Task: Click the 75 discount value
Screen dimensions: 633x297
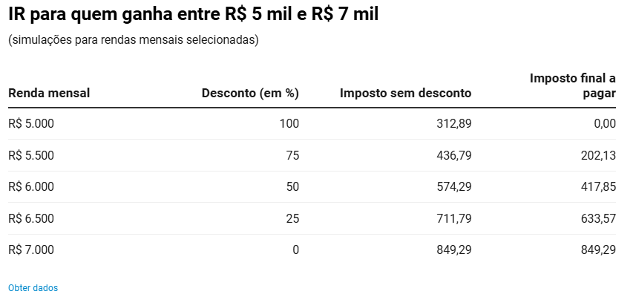Action: pyautogui.click(x=292, y=155)
